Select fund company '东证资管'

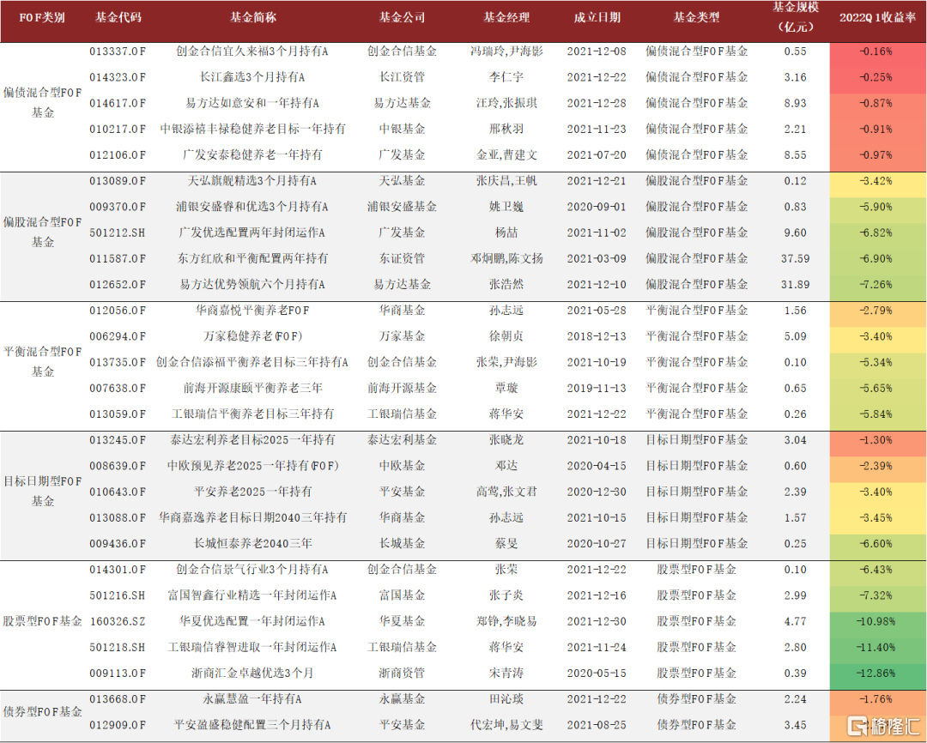tap(402, 258)
